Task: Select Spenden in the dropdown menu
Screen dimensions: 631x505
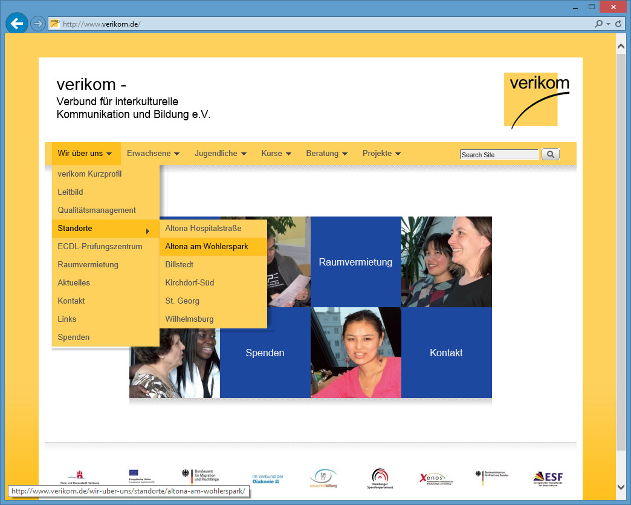Action: 105,337
